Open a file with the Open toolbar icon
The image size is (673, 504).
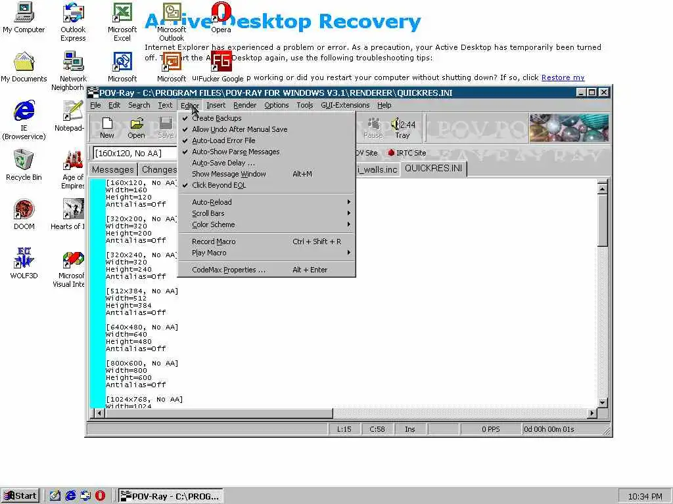pos(136,128)
